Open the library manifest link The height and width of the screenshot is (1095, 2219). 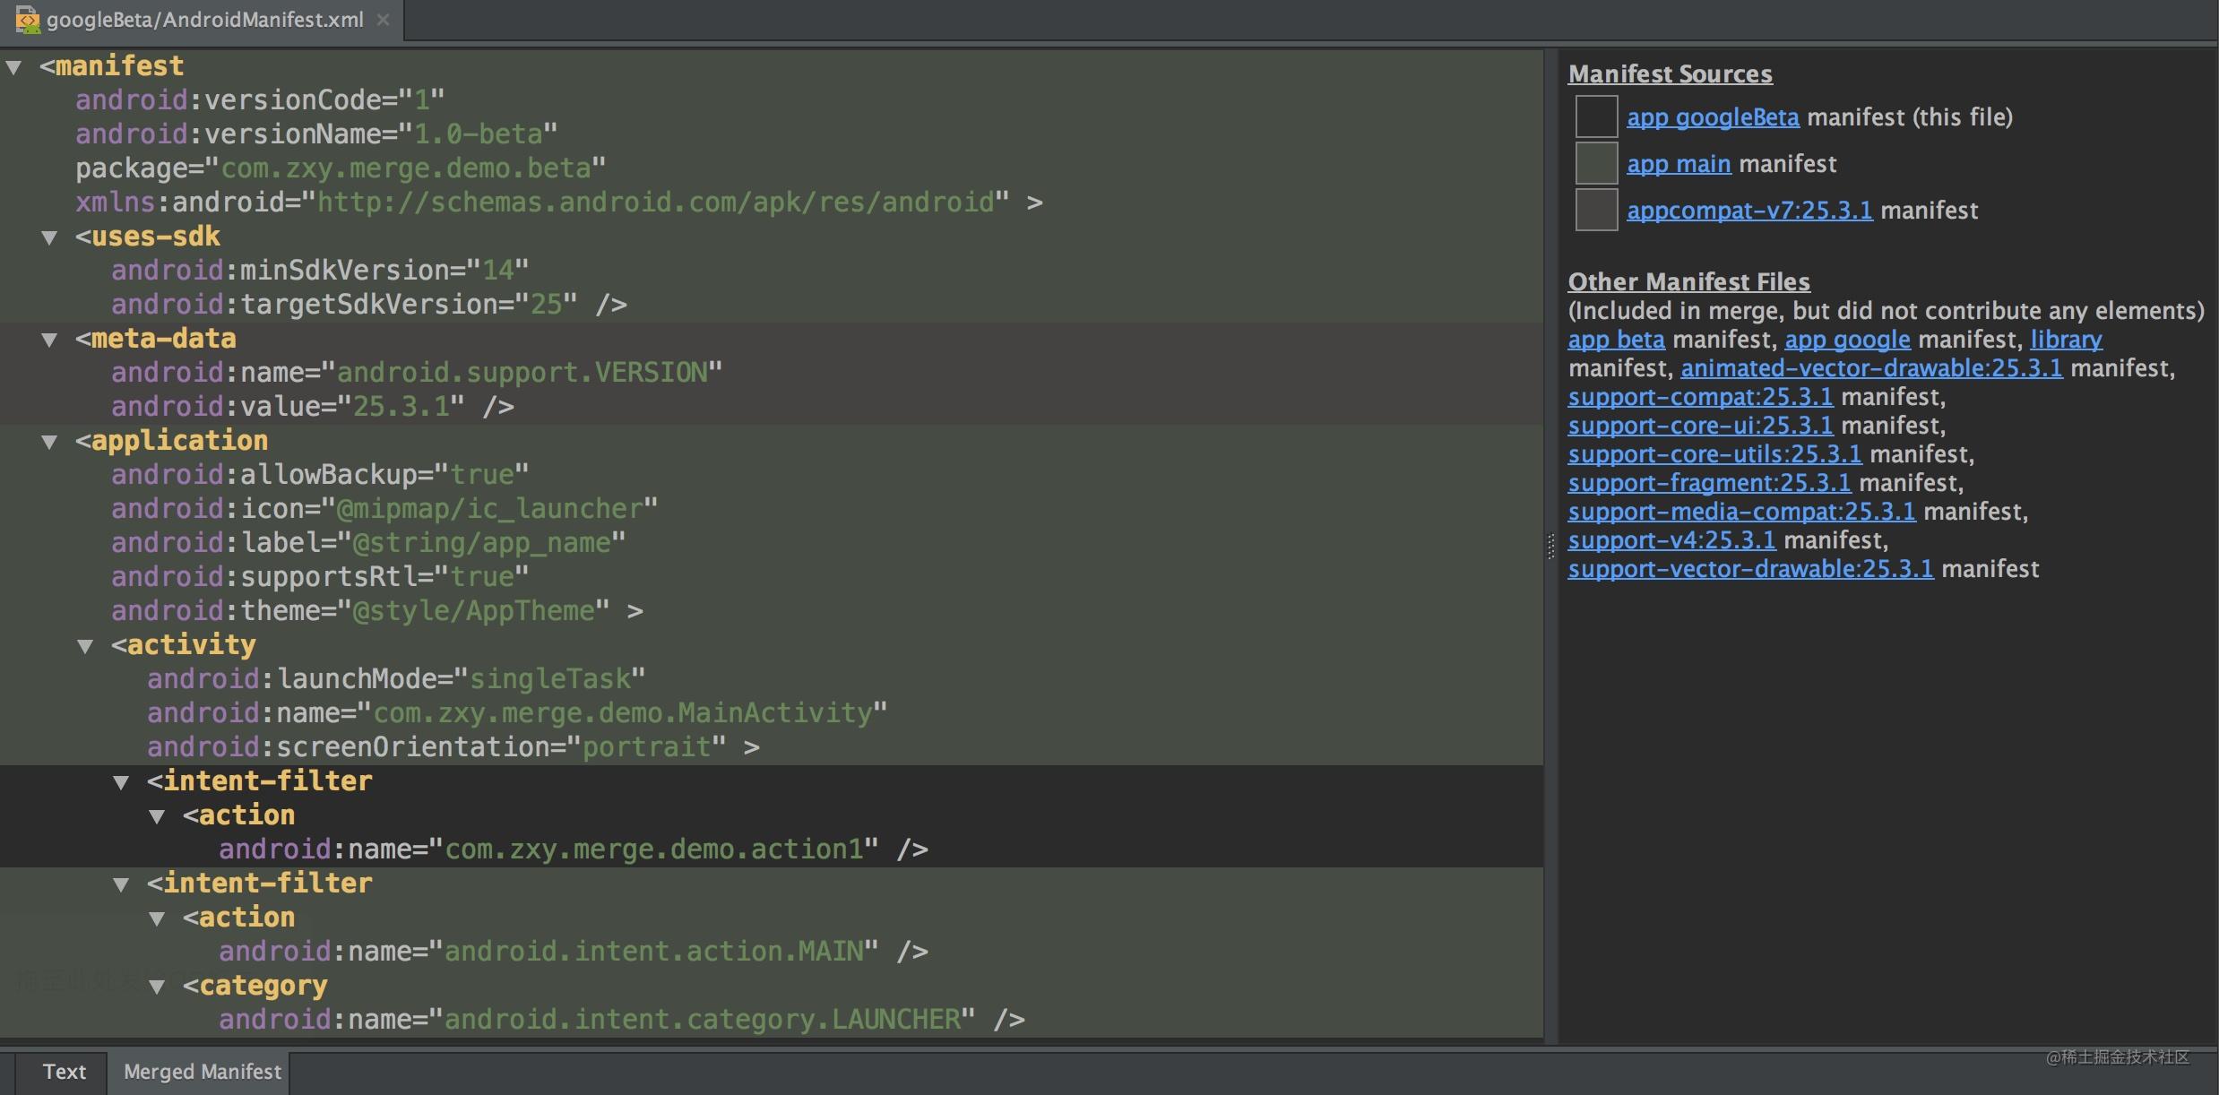2066,340
